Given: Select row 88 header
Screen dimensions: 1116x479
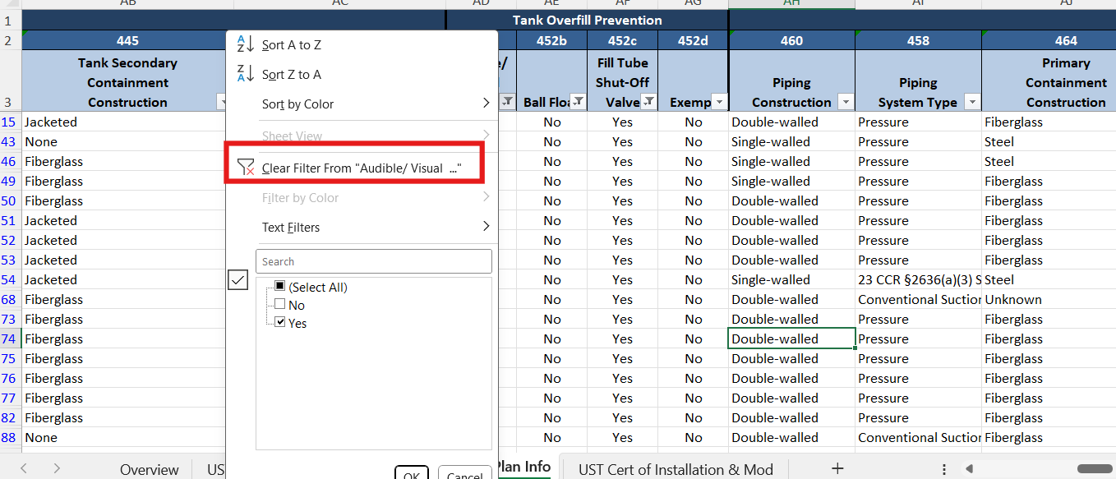Looking at the screenshot, I should [10, 437].
